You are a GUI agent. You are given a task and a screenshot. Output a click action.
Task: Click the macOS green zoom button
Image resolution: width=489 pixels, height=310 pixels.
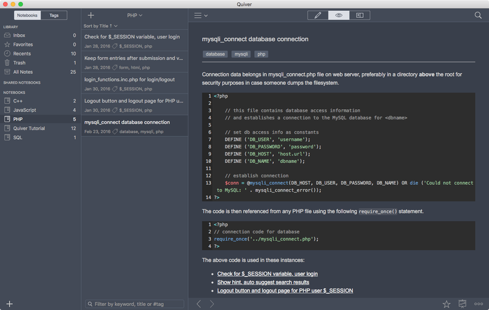pyautogui.click(x=21, y=4)
